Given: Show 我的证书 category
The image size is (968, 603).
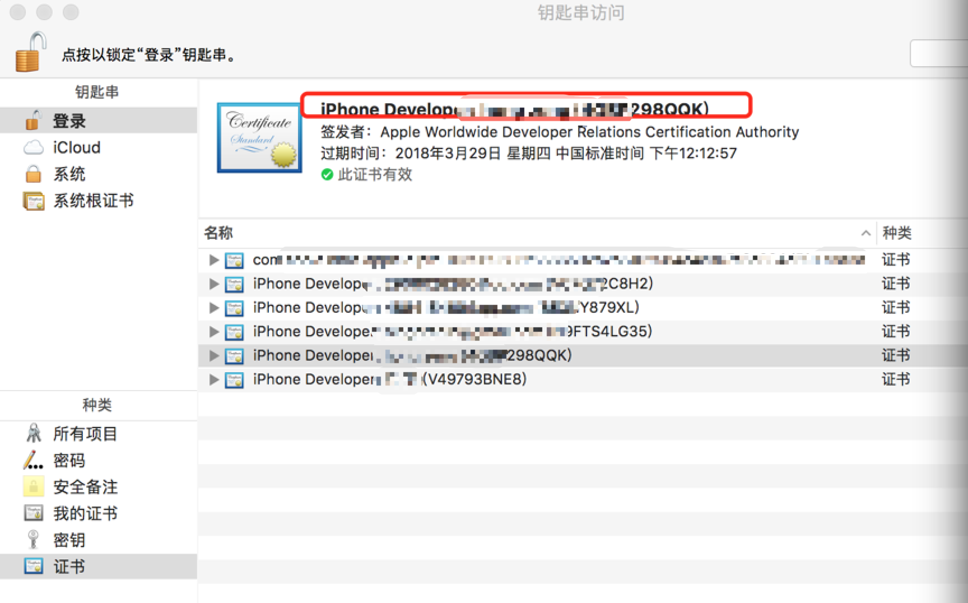Looking at the screenshot, I should [x=99, y=513].
